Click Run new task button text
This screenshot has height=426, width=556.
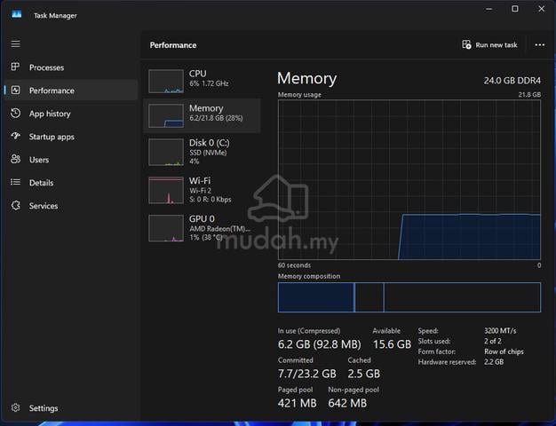(496, 45)
